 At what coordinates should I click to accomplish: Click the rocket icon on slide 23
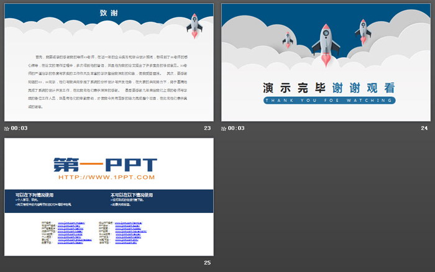pos(195,26)
